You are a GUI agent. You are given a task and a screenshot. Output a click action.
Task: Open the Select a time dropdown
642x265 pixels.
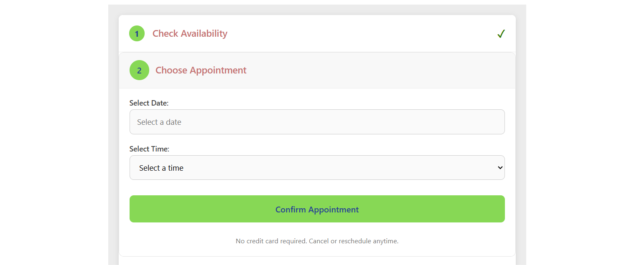point(317,167)
